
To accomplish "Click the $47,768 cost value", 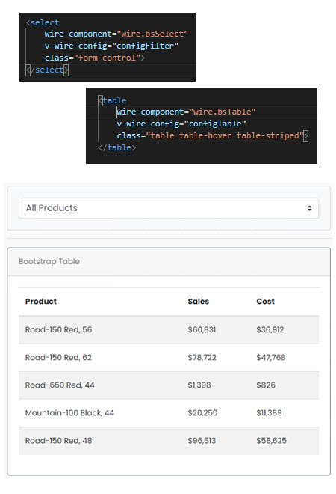I will coord(271,358).
